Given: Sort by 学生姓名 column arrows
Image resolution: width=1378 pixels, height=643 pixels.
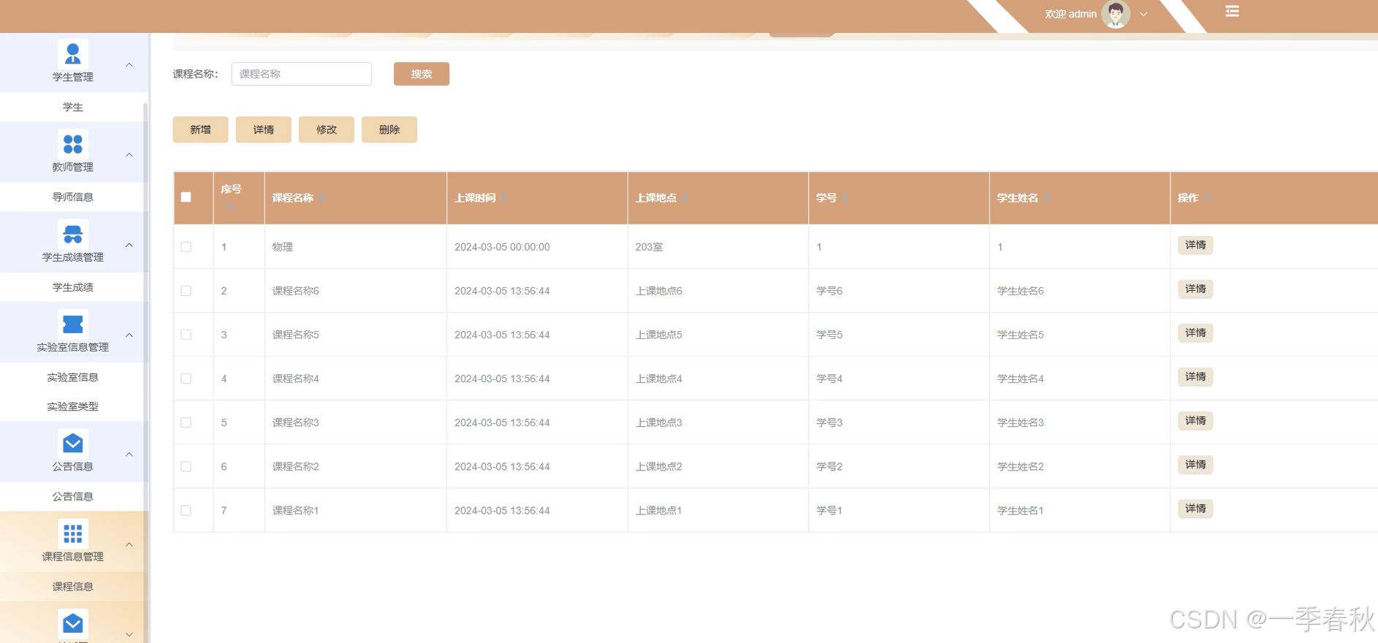Looking at the screenshot, I should pyautogui.click(x=1046, y=198).
